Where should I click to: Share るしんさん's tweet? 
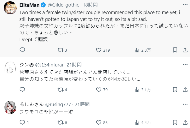click(x=185, y=122)
